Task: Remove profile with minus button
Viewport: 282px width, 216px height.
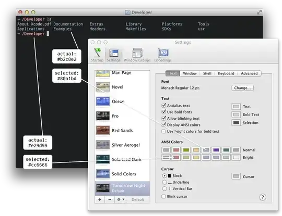Action: coord(110,199)
